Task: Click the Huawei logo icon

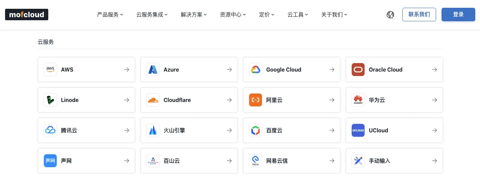Action: 358,100
